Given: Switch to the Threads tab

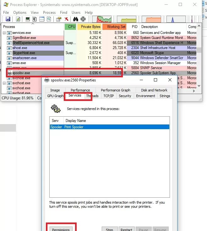Looking at the screenshot, I should (92, 96).
